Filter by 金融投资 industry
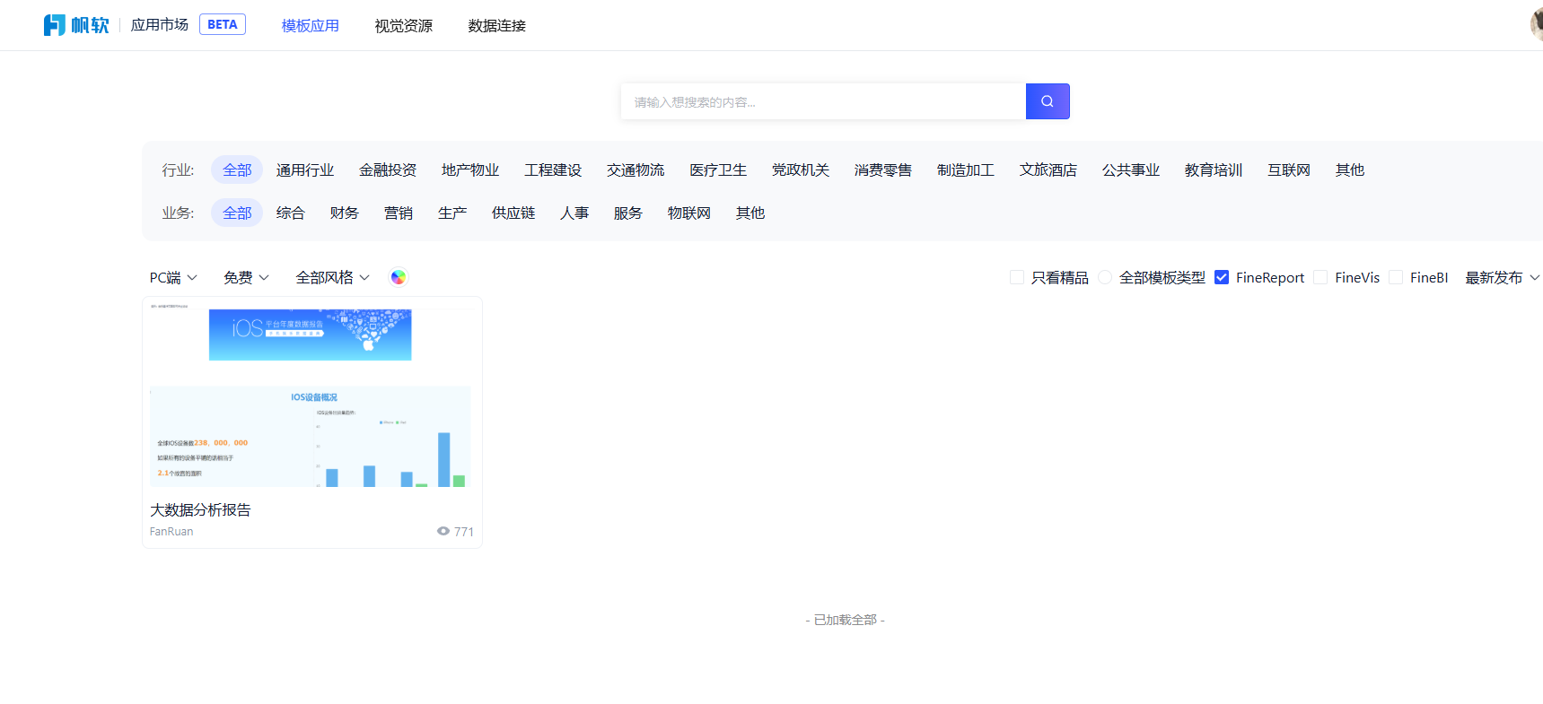The width and height of the screenshot is (1543, 704). [x=388, y=169]
